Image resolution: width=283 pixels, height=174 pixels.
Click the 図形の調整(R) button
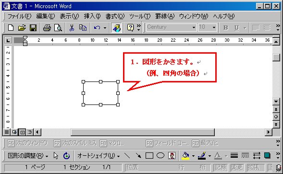(x=28, y=156)
